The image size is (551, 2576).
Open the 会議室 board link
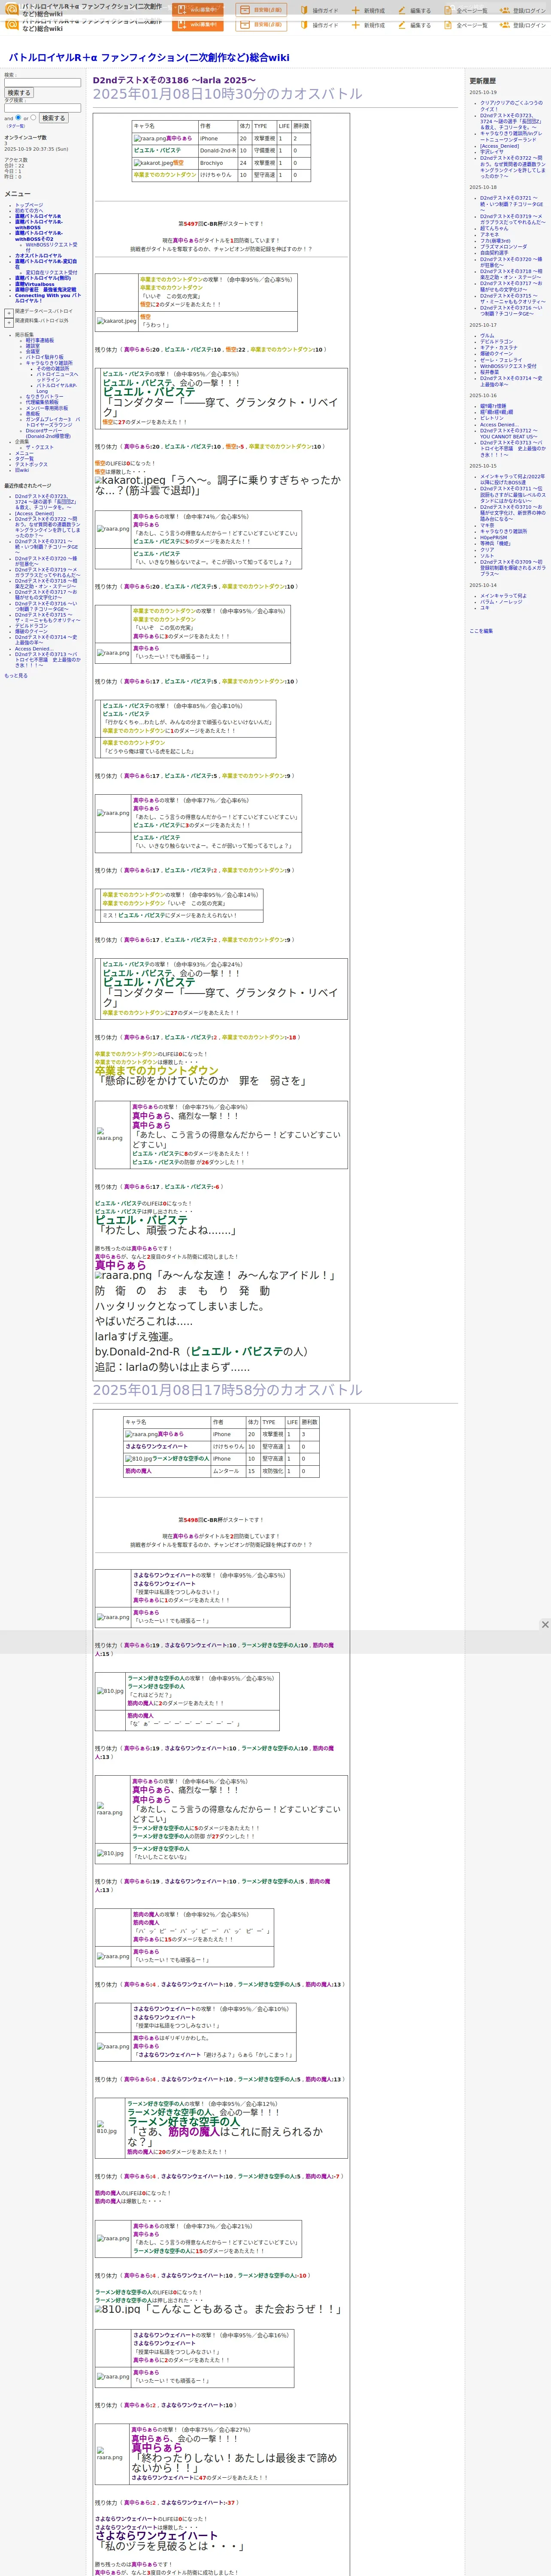[33, 351]
